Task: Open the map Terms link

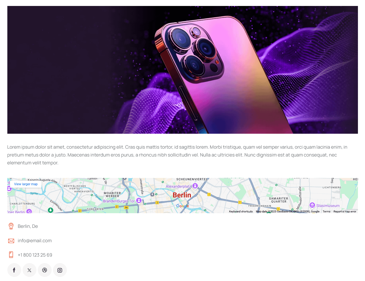Action: (326, 212)
